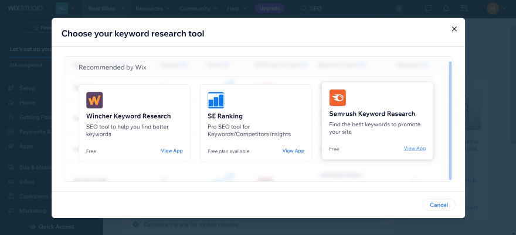
Task: Click the Cancel button
Action: (x=439, y=205)
